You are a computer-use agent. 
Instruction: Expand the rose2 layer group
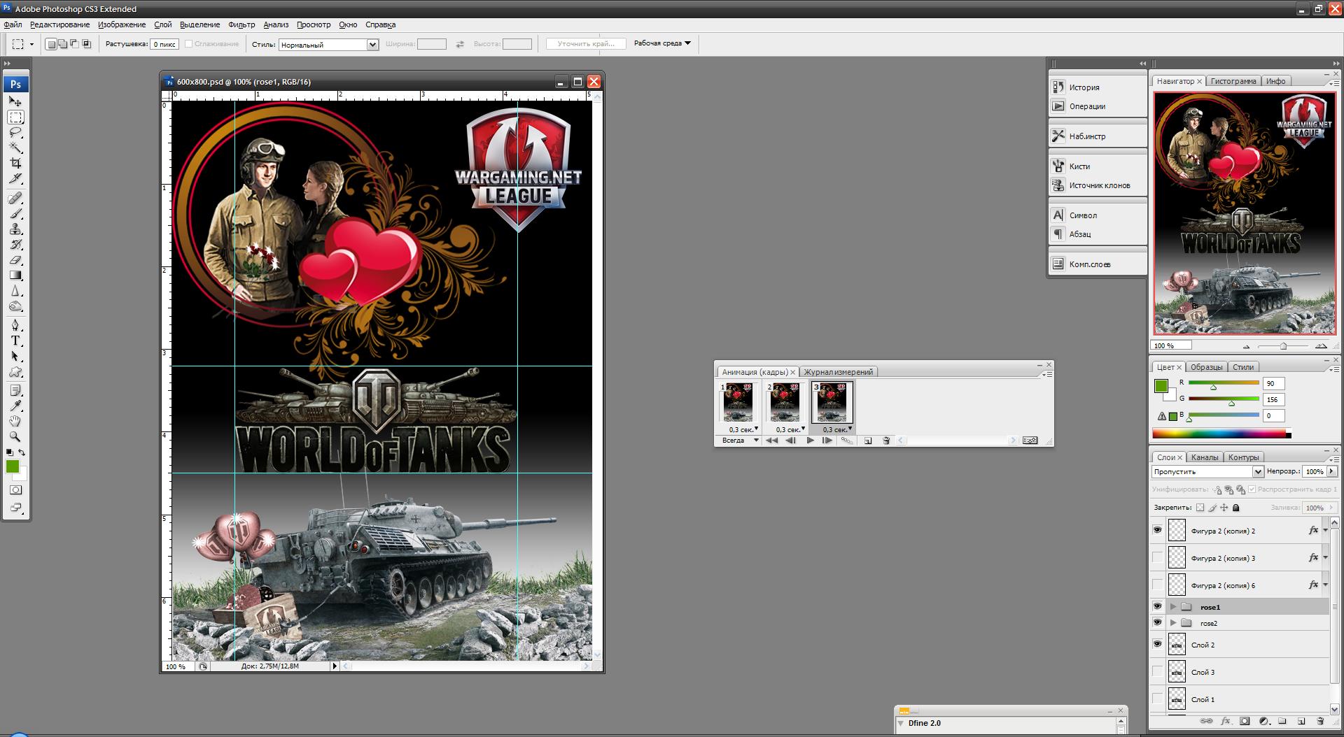pyautogui.click(x=1173, y=622)
